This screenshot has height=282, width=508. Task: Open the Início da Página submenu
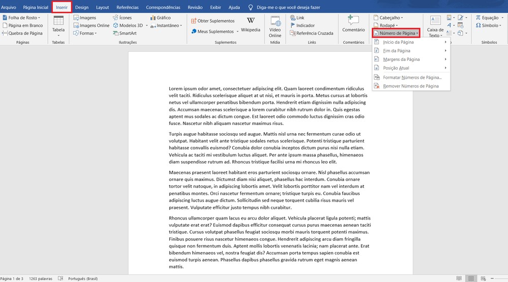[411, 42]
